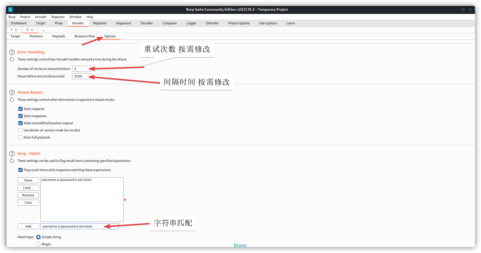This screenshot has width=481, height=253.
Task: Switch to the main Target tab
Action: (41, 23)
